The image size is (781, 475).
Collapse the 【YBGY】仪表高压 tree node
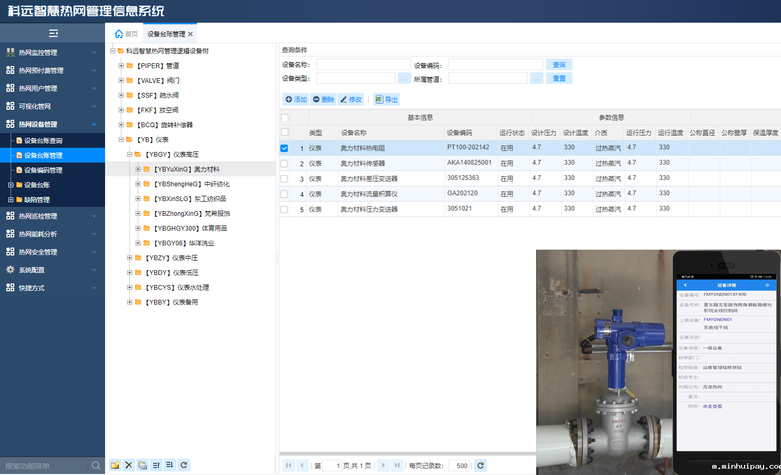coord(130,155)
